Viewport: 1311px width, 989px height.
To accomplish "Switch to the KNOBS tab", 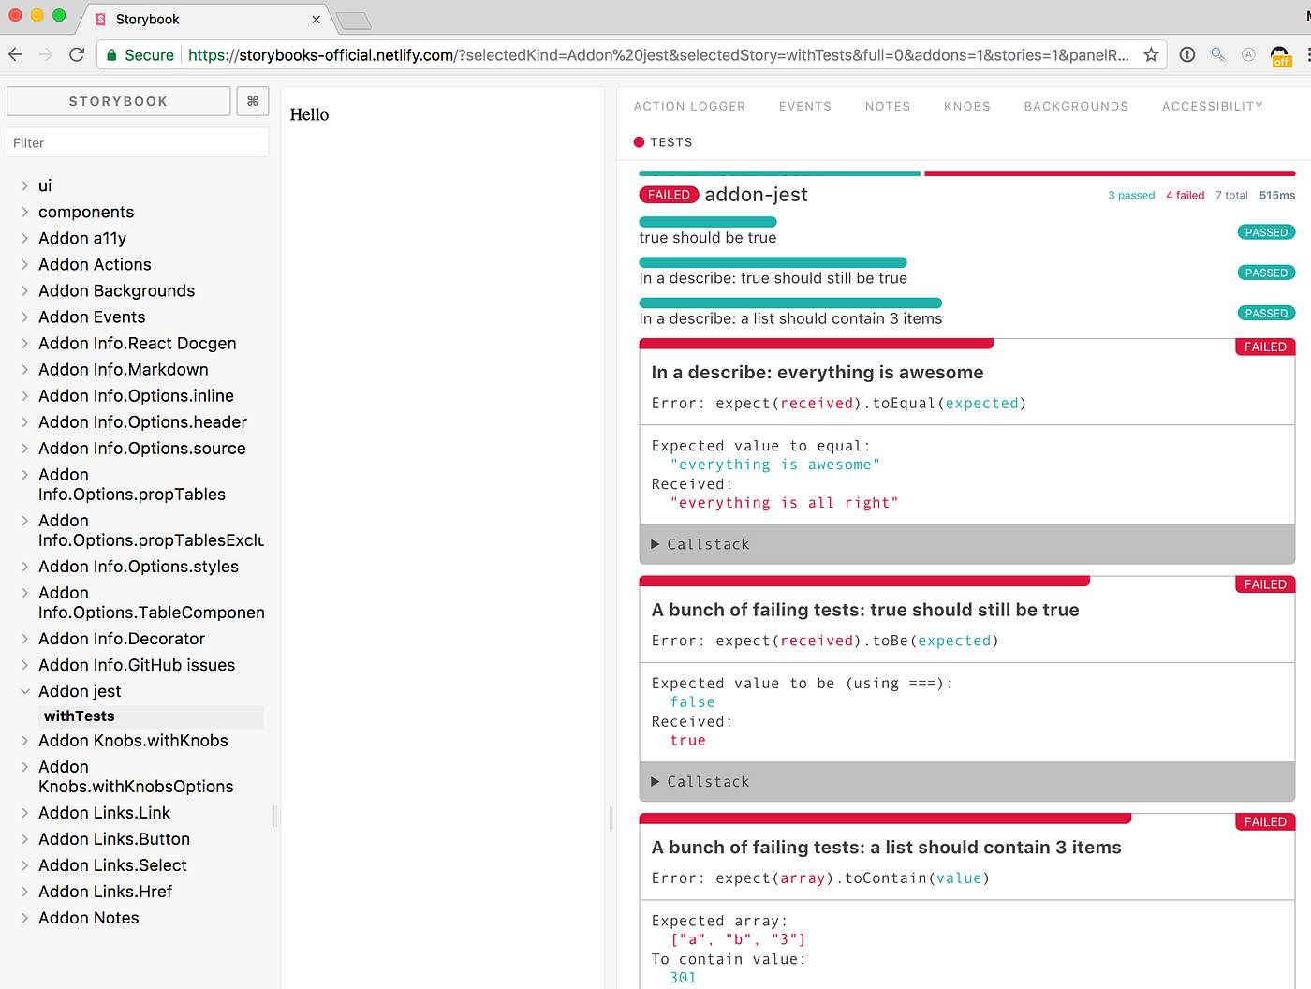I will [x=966, y=106].
